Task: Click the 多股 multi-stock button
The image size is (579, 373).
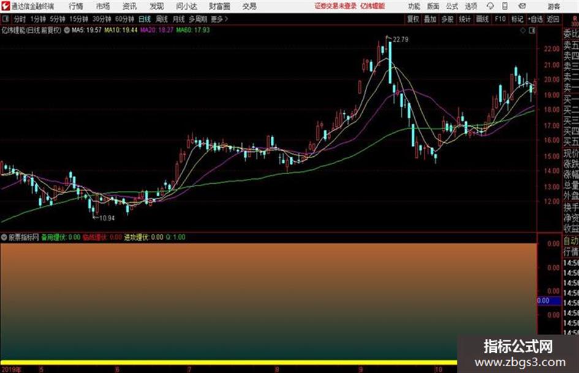Action: point(447,19)
